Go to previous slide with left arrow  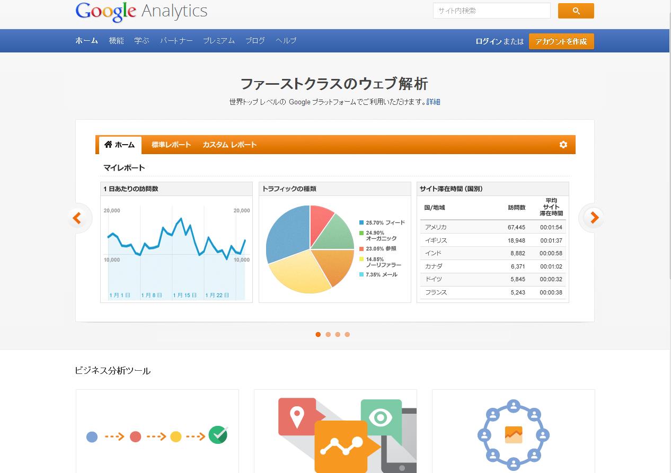[x=78, y=218]
